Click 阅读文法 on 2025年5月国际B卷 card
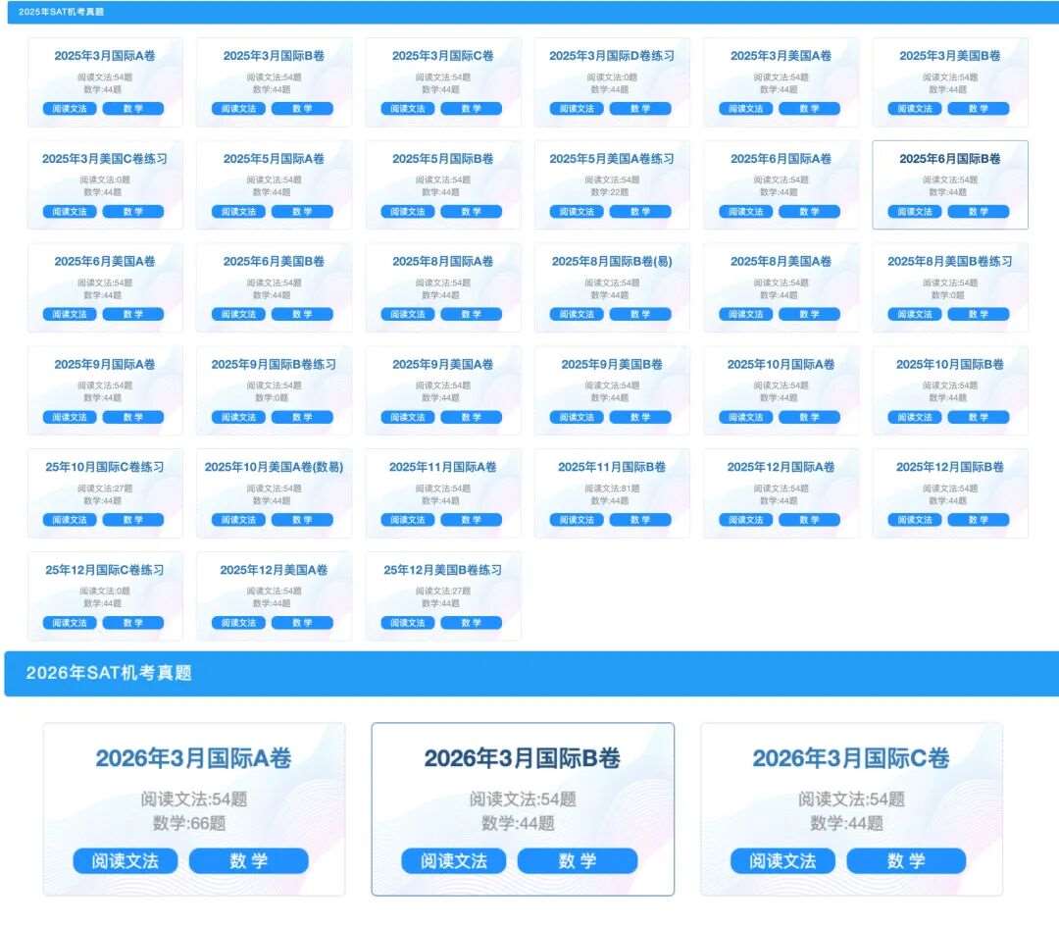This screenshot has height=927, width=1059. coord(408,212)
